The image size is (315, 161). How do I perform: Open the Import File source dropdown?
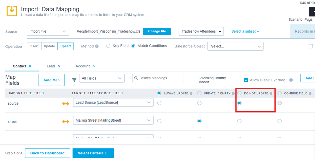pos(48,31)
